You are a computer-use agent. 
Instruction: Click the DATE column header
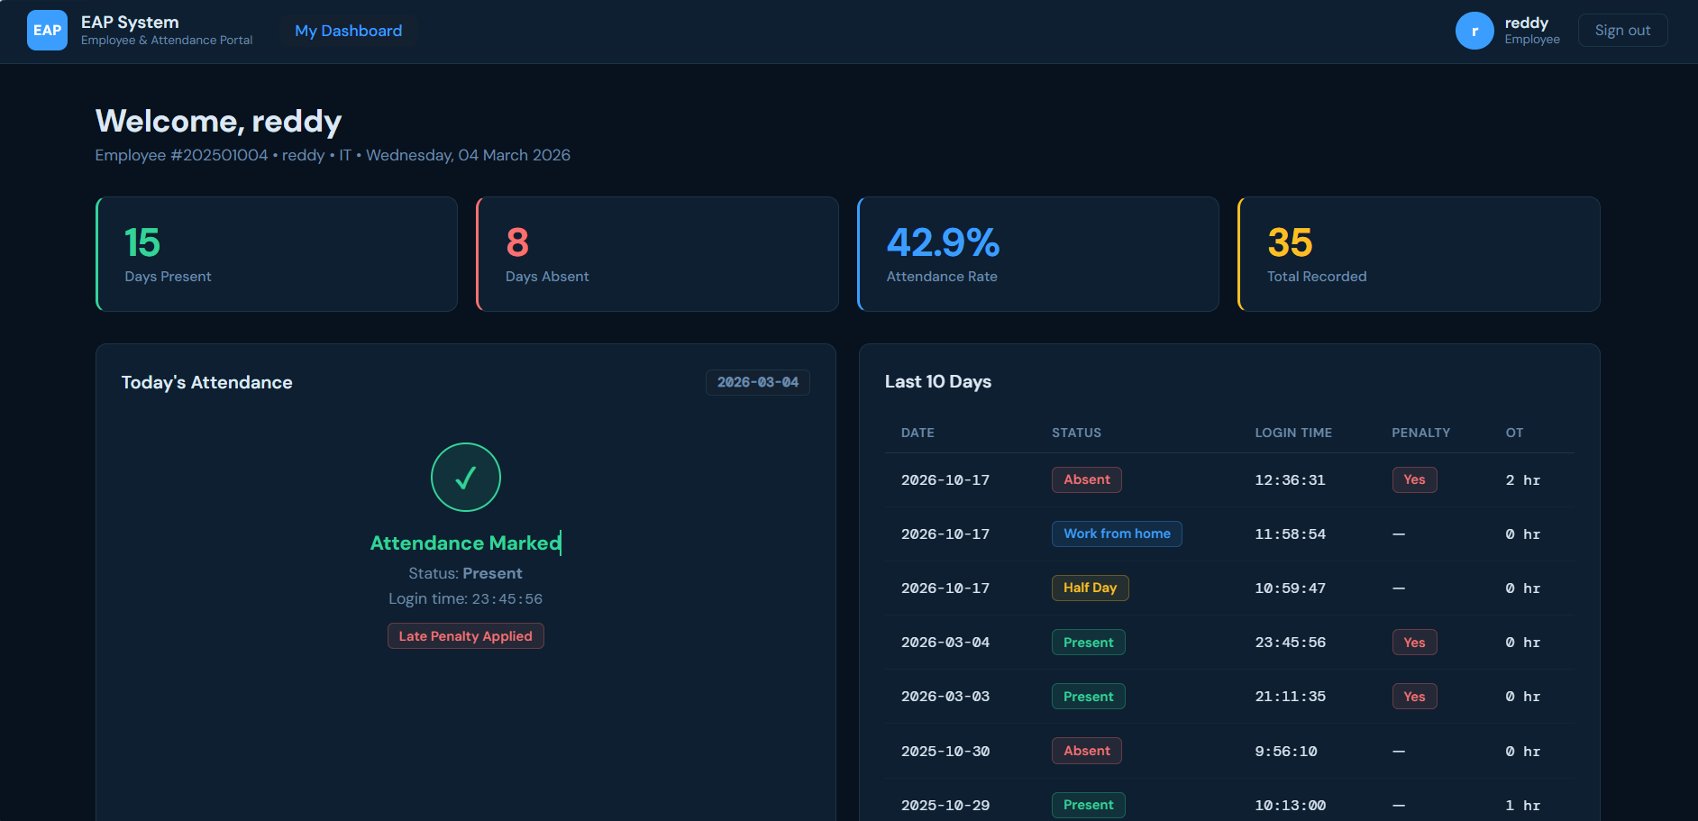tap(917, 433)
